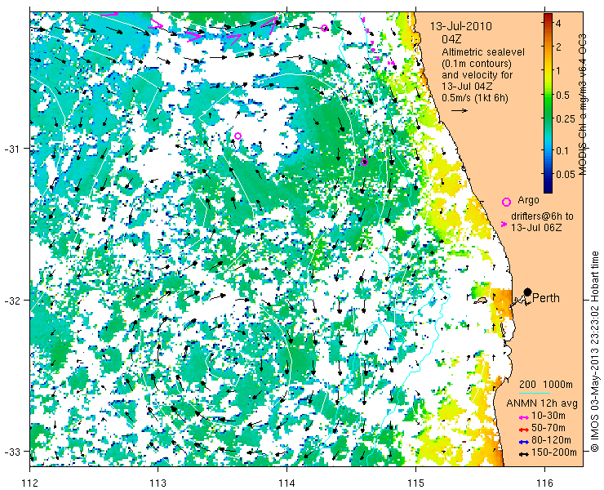Click the black dot marking Perth
Viewport: 604px width, 490px height.
tap(528, 292)
